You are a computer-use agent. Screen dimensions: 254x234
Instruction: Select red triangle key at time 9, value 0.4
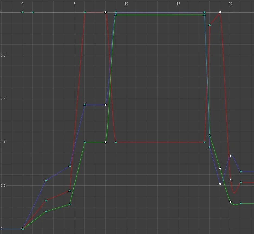coord(116,142)
